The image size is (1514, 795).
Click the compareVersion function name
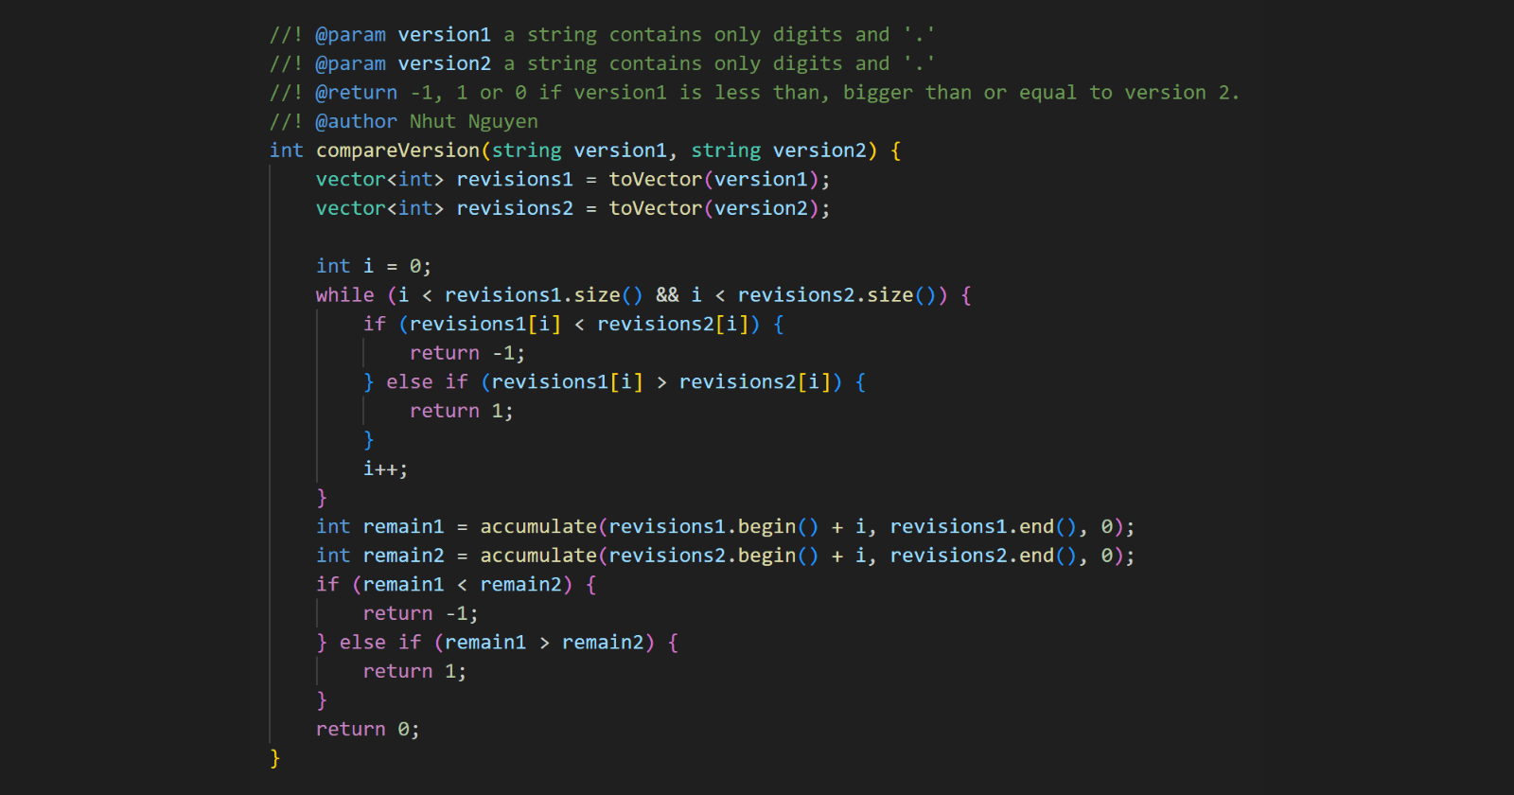[x=397, y=150]
